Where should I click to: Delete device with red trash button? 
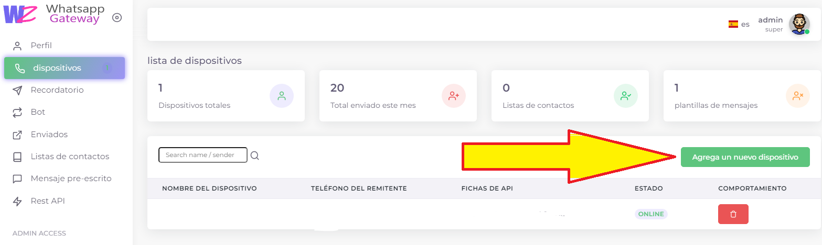(x=733, y=214)
